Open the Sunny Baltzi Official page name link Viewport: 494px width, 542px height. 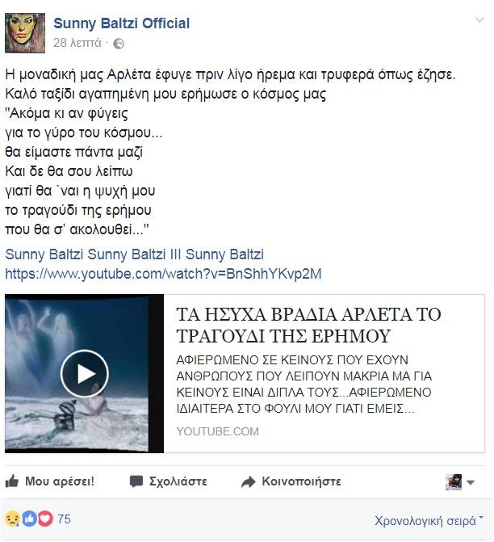pyautogui.click(x=122, y=23)
